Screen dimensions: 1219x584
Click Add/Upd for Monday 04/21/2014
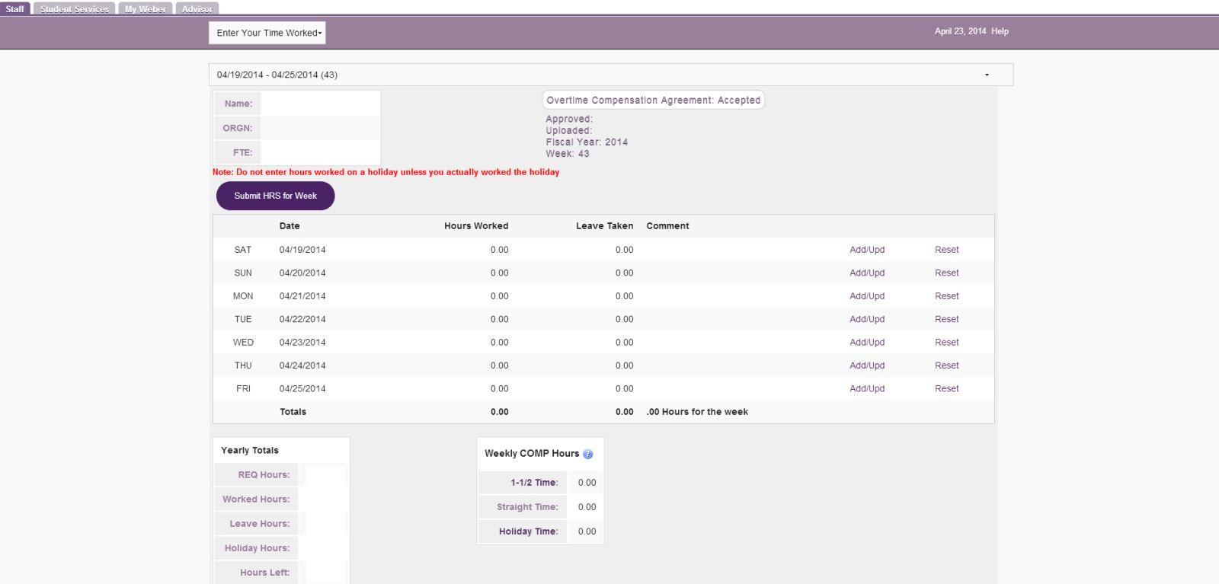867,296
